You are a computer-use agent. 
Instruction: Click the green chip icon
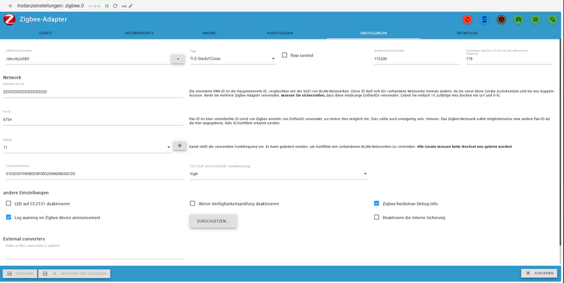[x=535, y=20]
